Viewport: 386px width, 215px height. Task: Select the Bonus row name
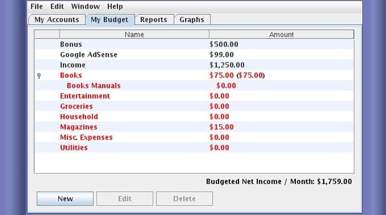pos(71,44)
